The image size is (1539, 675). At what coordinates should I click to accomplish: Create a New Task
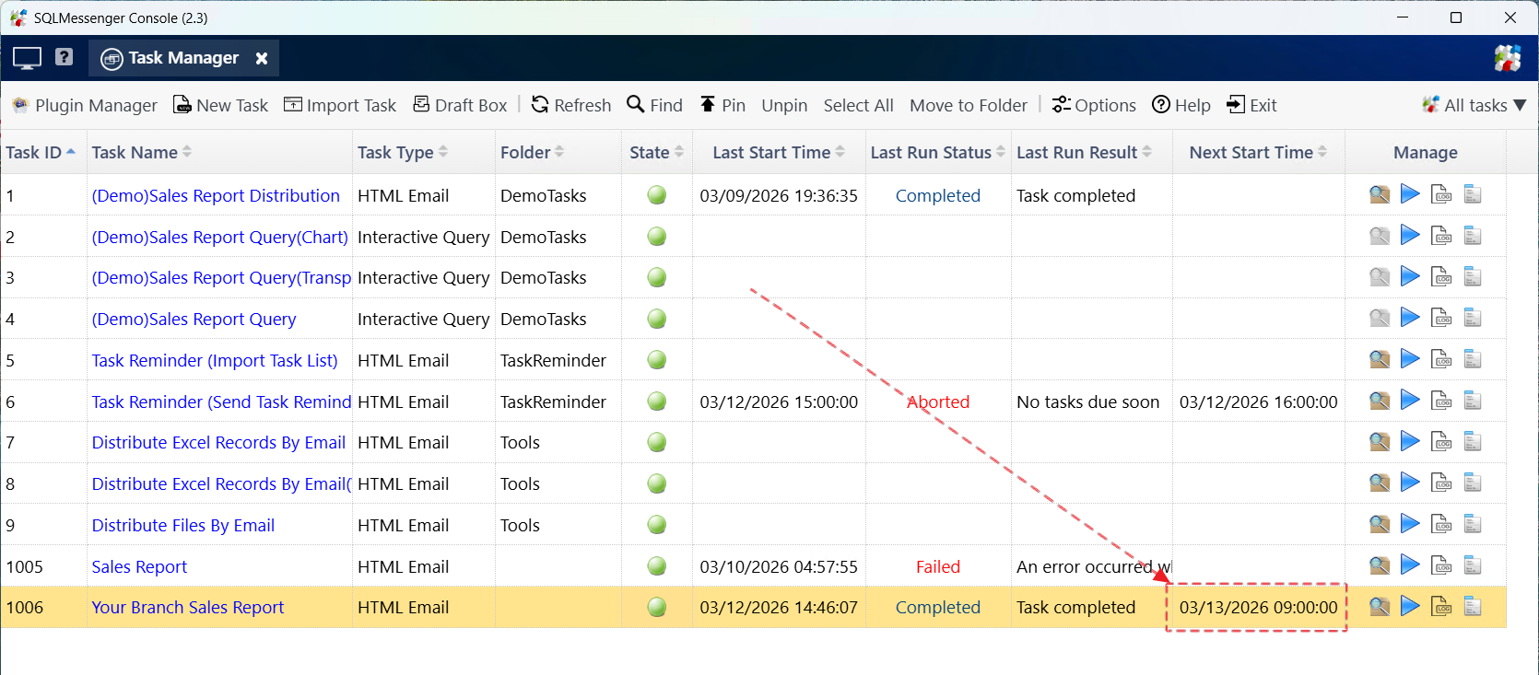pyautogui.click(x=221, y=105)
